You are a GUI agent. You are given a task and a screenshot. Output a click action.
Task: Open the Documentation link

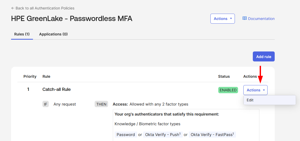[261, 19]
